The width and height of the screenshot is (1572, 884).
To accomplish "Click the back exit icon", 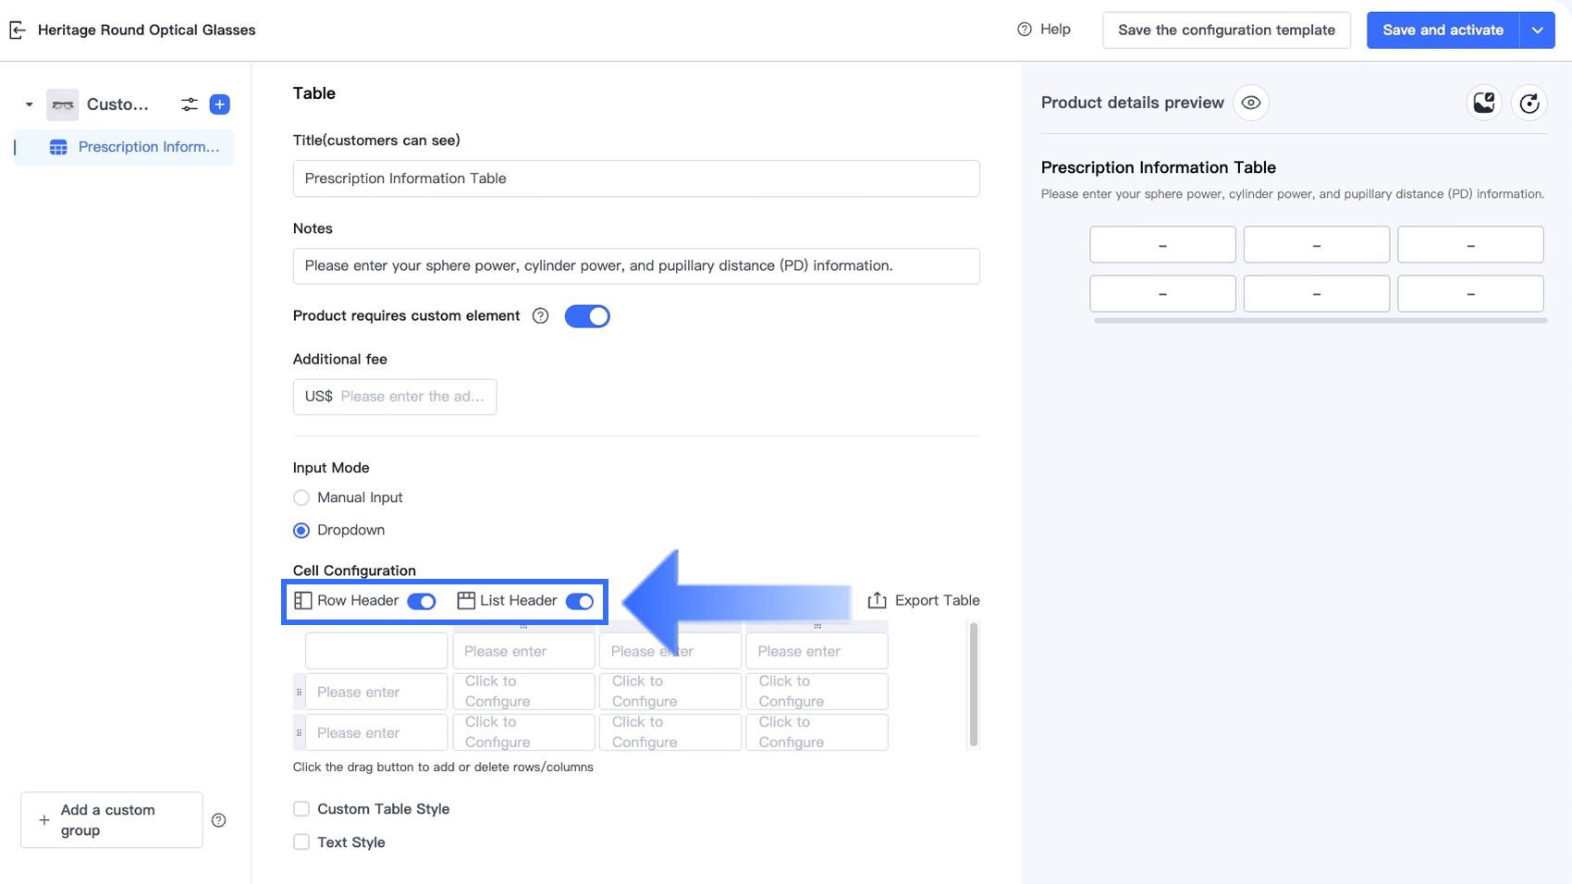I will click(x=18, y=31).
